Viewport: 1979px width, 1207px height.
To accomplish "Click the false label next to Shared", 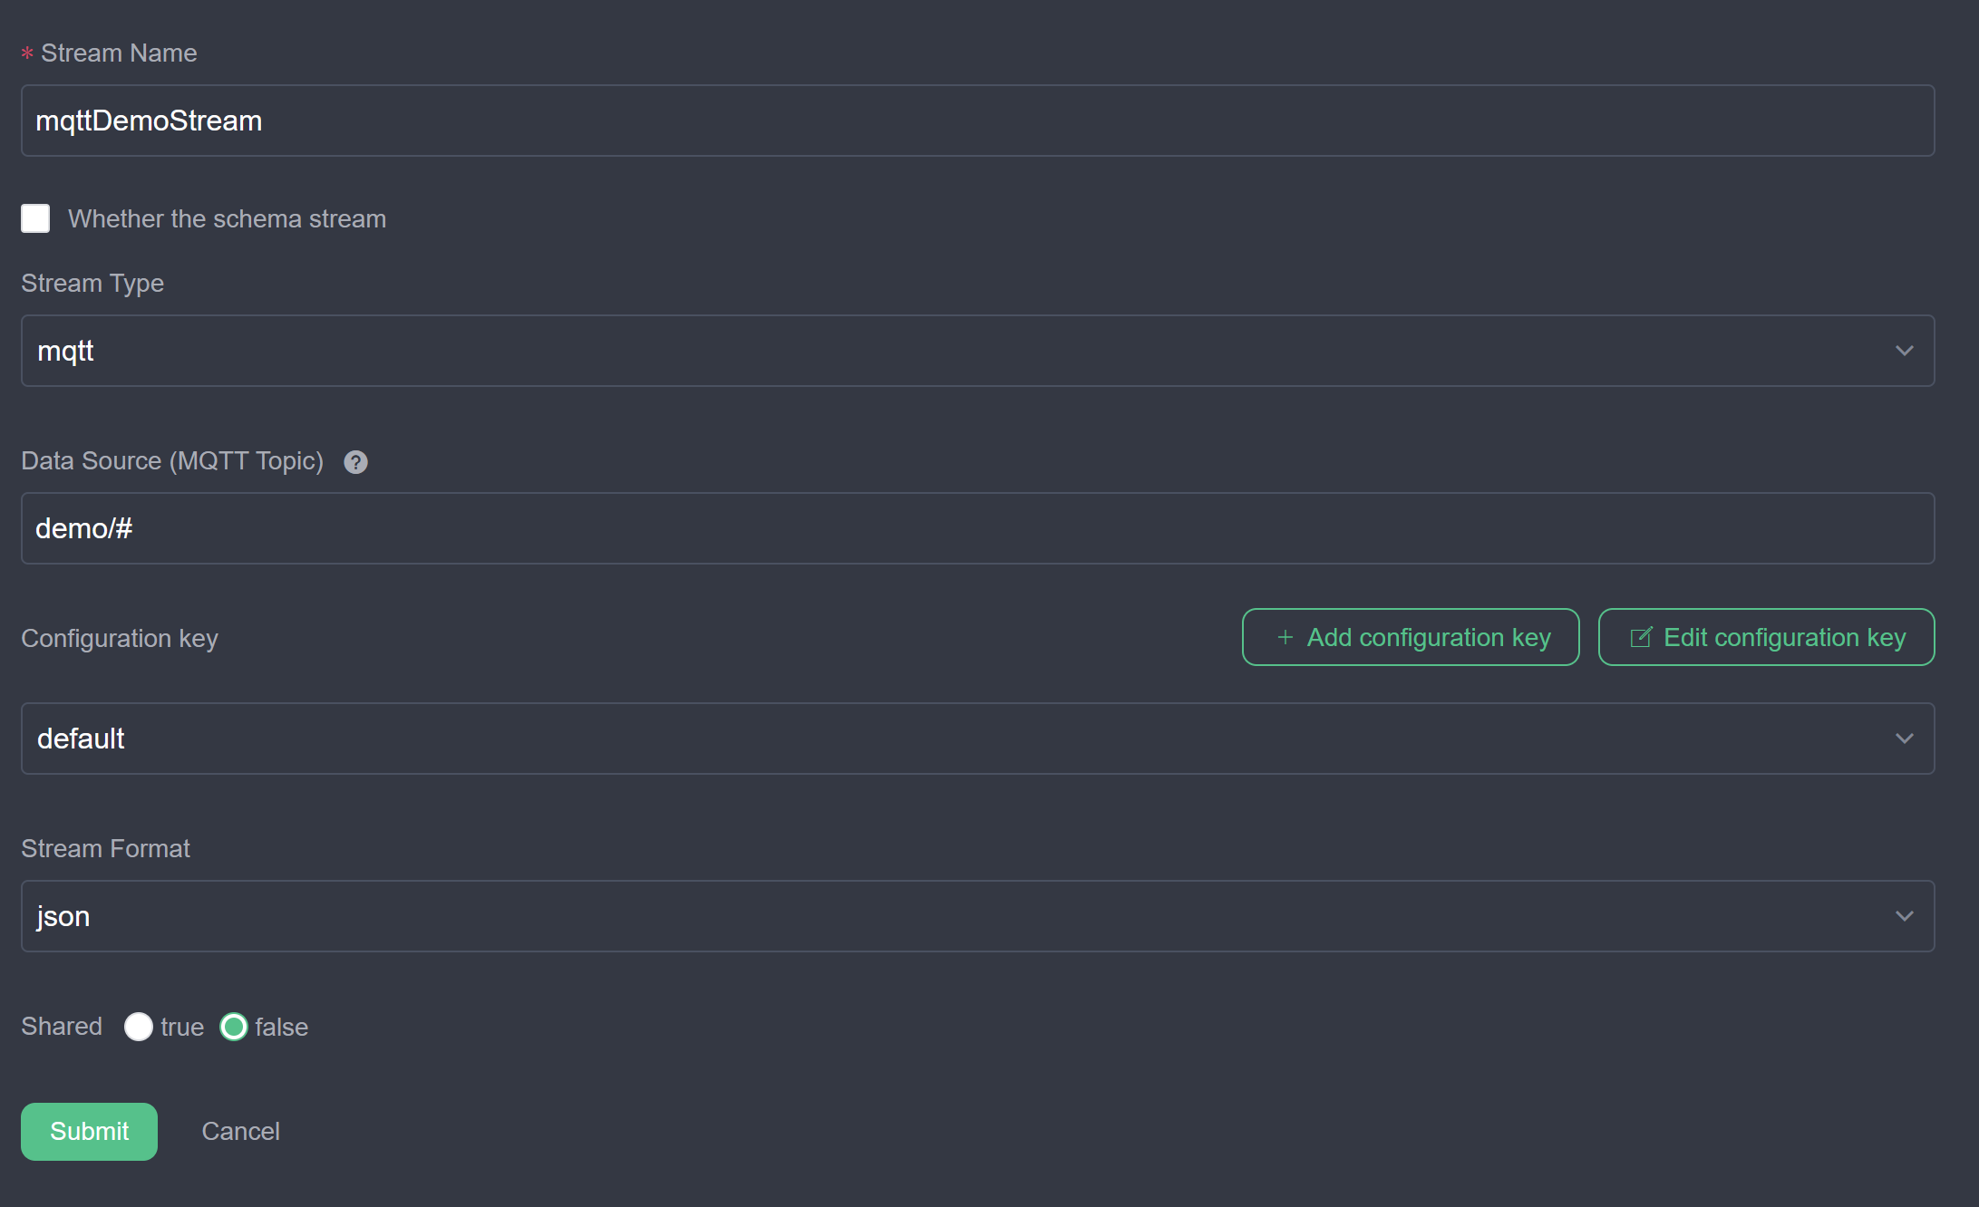I will coord(281,1027).
